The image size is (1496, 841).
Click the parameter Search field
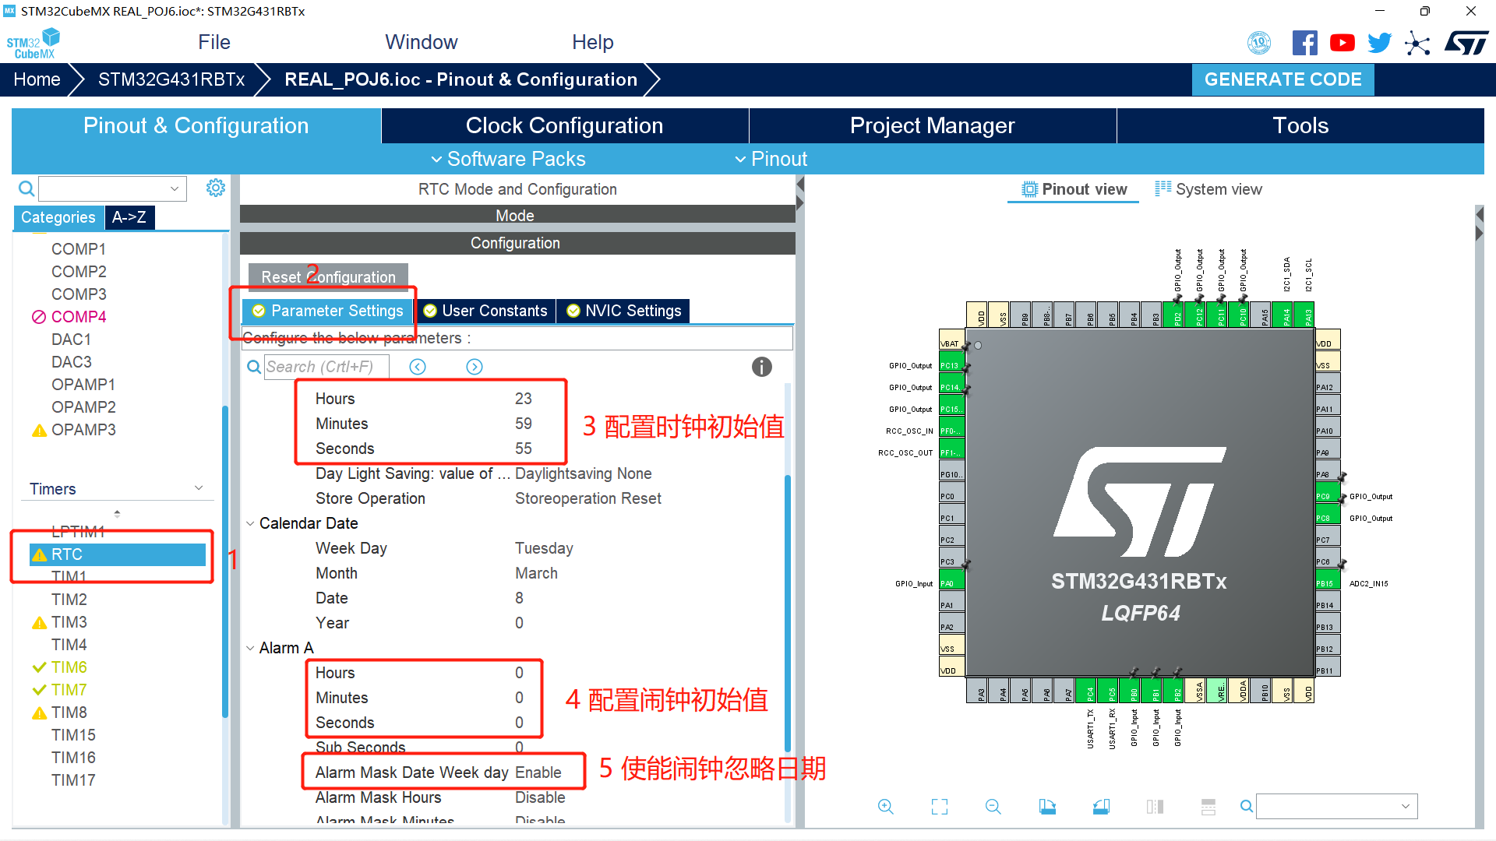click(x=326, y=367)
